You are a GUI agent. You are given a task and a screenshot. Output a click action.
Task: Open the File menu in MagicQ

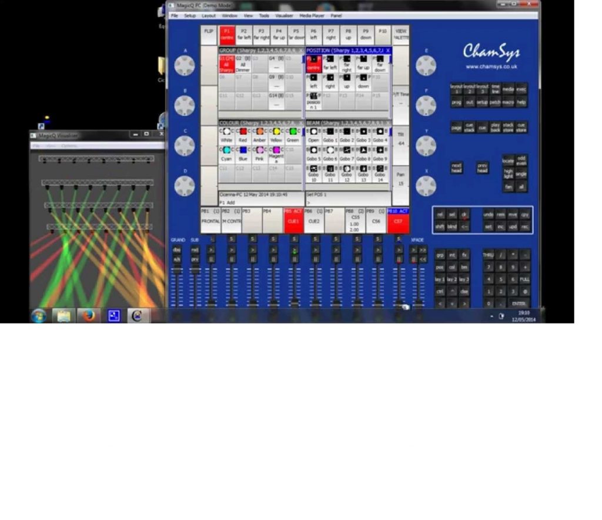tap(174, 16)
